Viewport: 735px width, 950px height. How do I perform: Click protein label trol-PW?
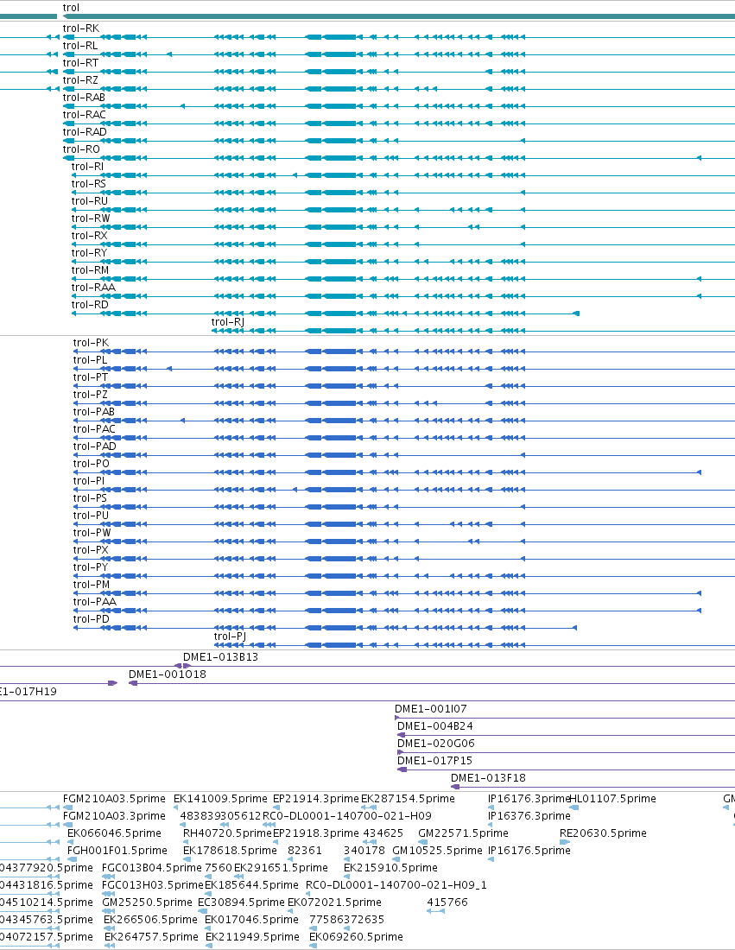(x=92, y=533)
